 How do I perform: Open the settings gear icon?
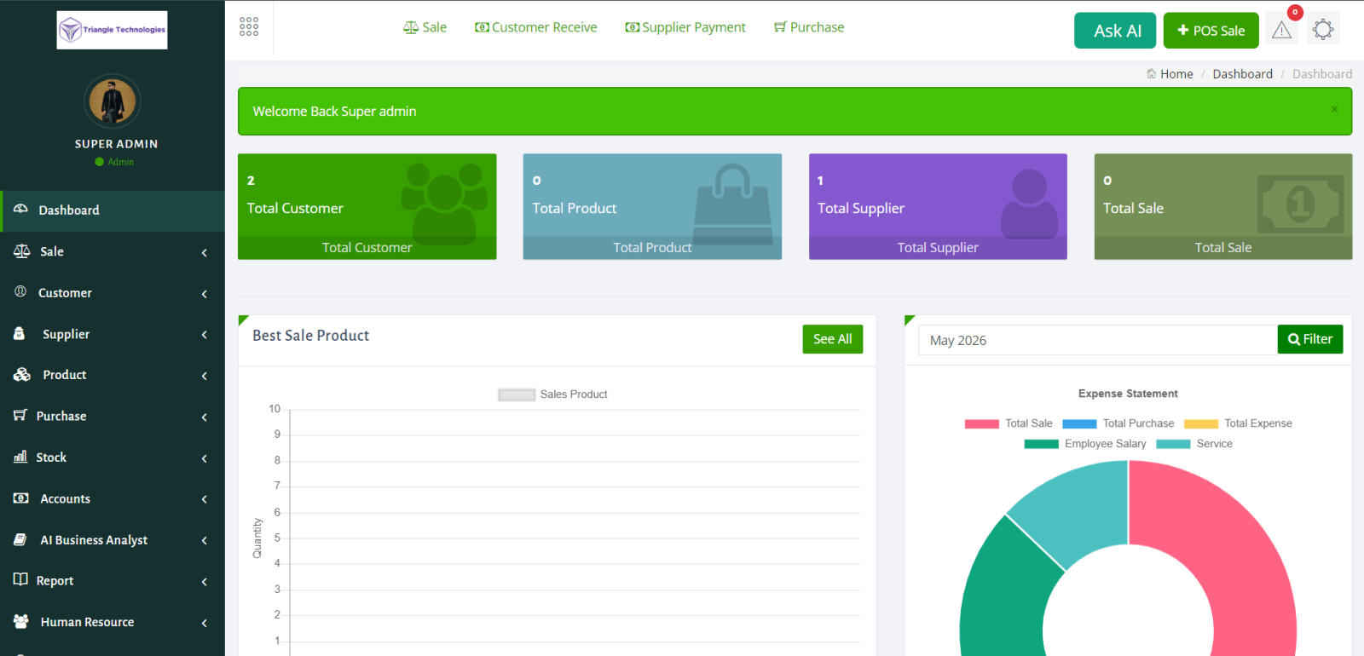coord(1323,30)
